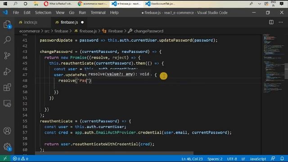Open the Help menu
Screen dimensions: 288x162
[114, 13]
